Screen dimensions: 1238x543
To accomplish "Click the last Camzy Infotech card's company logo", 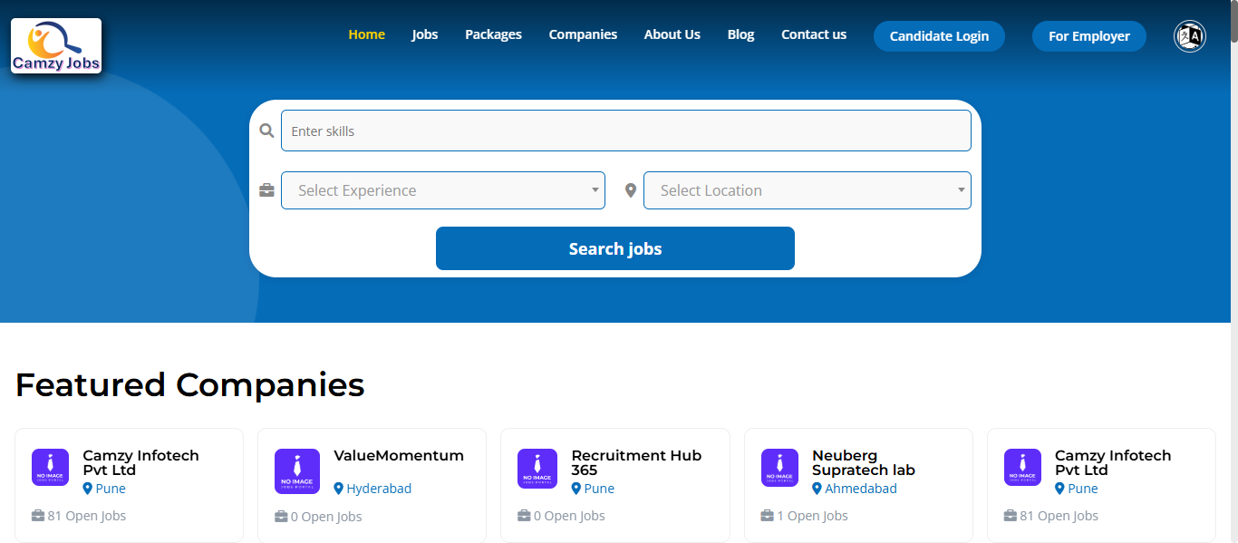I will pyautogui.click(x=1022, y=468).
